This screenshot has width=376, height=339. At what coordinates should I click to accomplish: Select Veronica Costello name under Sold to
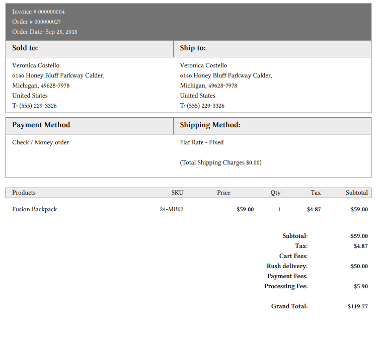[36, 65]
